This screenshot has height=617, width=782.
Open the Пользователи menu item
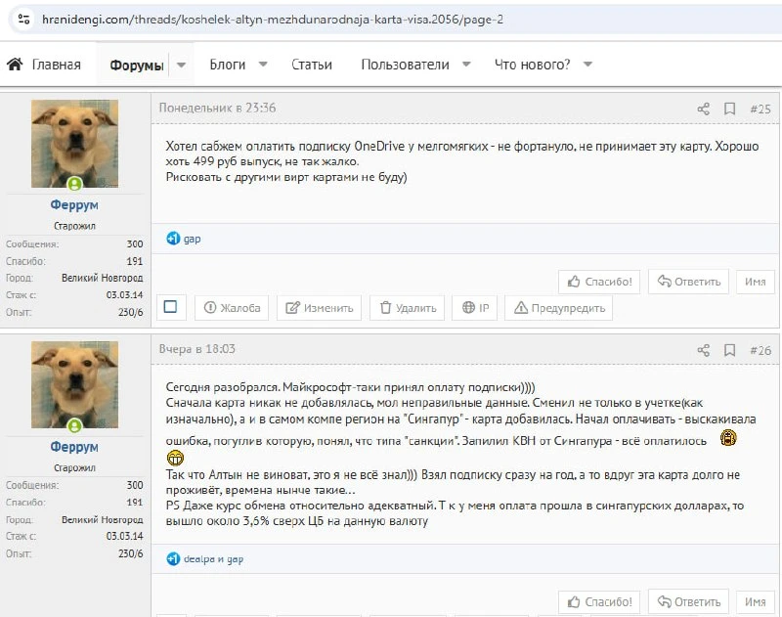click(405, 65)
